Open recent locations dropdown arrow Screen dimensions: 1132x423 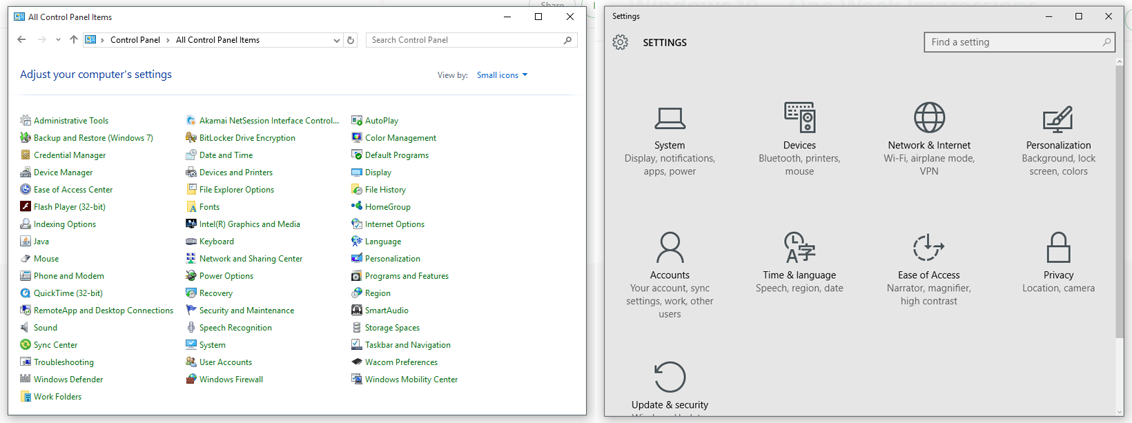58,40
